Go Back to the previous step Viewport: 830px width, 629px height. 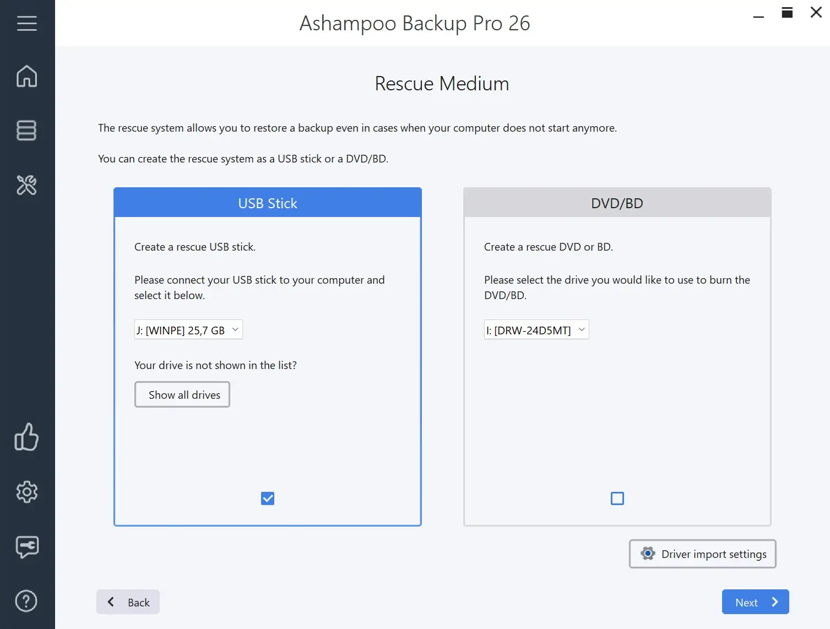128,601
